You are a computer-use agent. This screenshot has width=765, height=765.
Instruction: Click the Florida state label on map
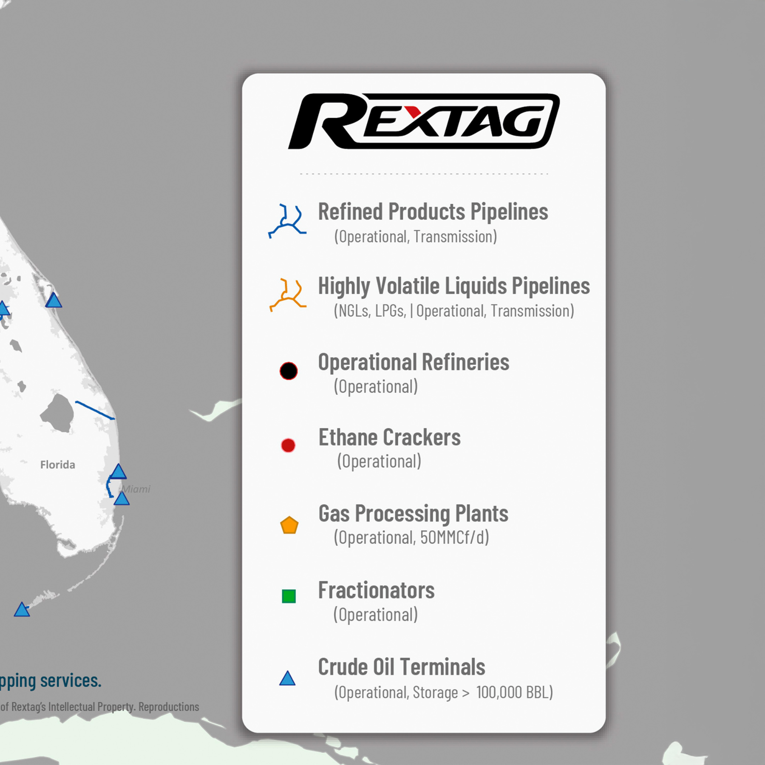(x=58, y=465)
